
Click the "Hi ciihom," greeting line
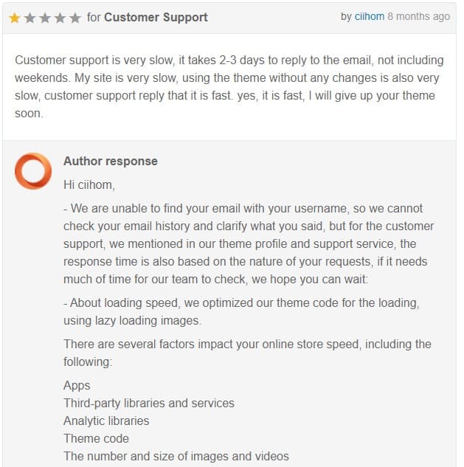click(x=89, y=185)
